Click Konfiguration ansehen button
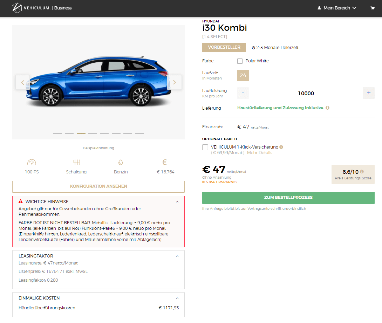The width and height of the screenshot is (382, 323). coord(98,187)
